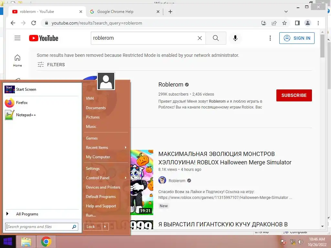
Task: Go to YouTube home via logo
Action: pos(44,38)
